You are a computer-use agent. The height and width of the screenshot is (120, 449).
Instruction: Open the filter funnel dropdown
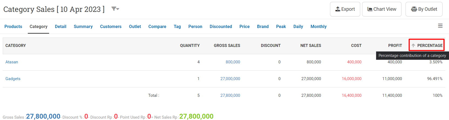coord(115,9)
